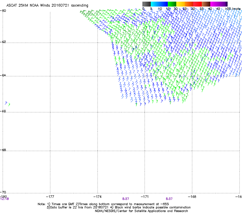Click the -62 latitude axis label
Image resolution: width=242 pixels, height=213 pixels.
[x=3, y=42]
